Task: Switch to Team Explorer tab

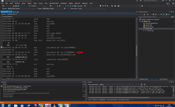Action: pyautogui.click(x=163, y=79)
